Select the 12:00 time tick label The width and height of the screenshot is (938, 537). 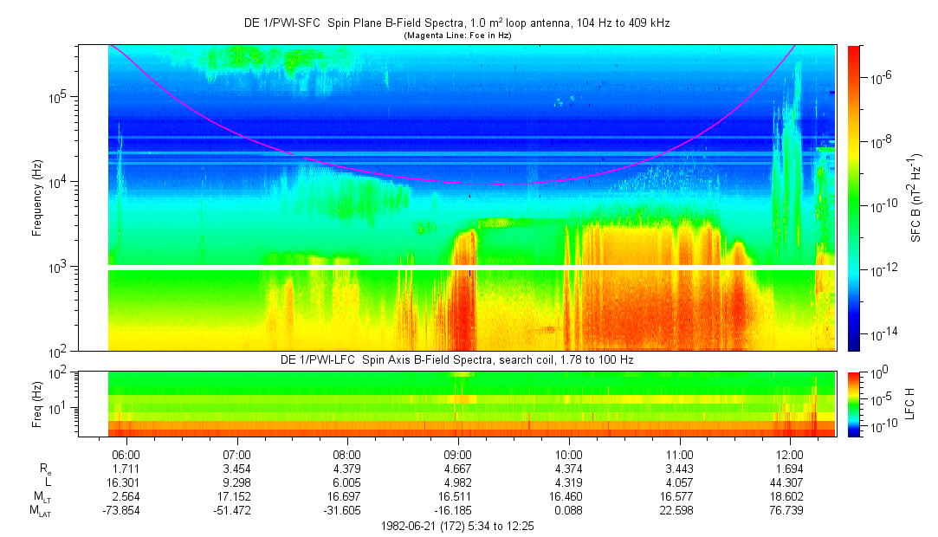789,454
